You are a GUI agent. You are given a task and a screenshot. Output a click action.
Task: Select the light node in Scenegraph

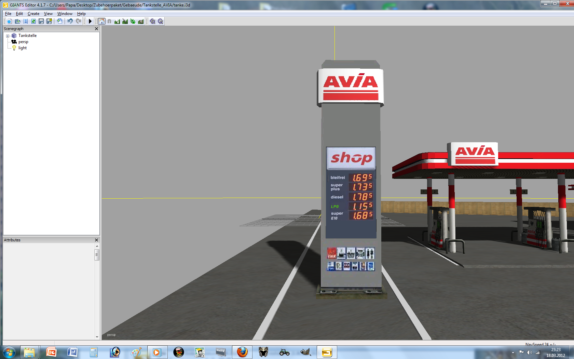tap(23, 48)
